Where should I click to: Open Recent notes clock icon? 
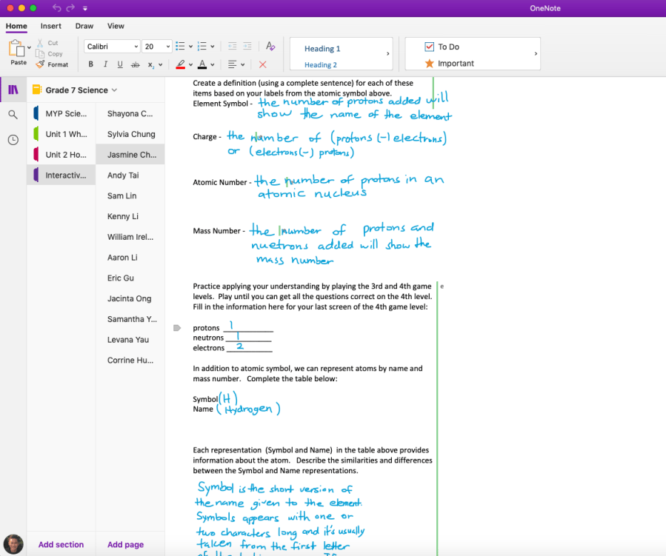pyautogui.click(x=13, y=140)
